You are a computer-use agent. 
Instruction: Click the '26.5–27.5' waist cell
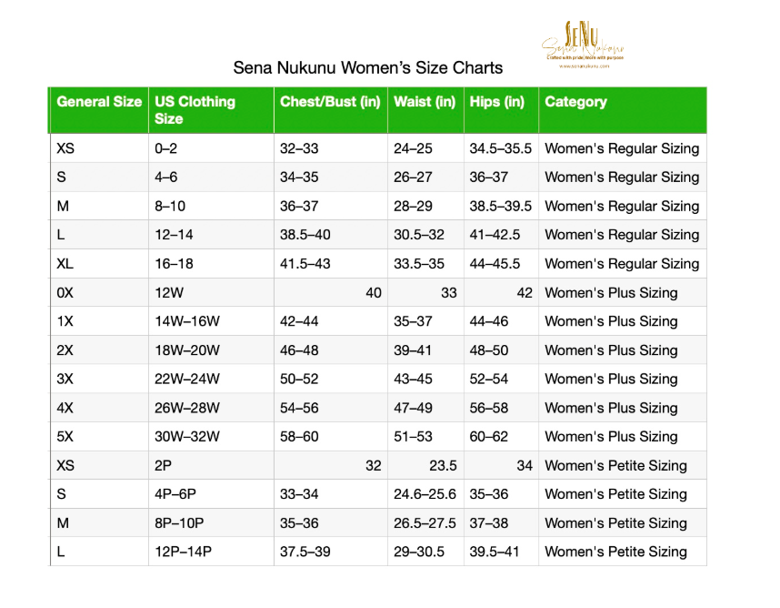425,523
